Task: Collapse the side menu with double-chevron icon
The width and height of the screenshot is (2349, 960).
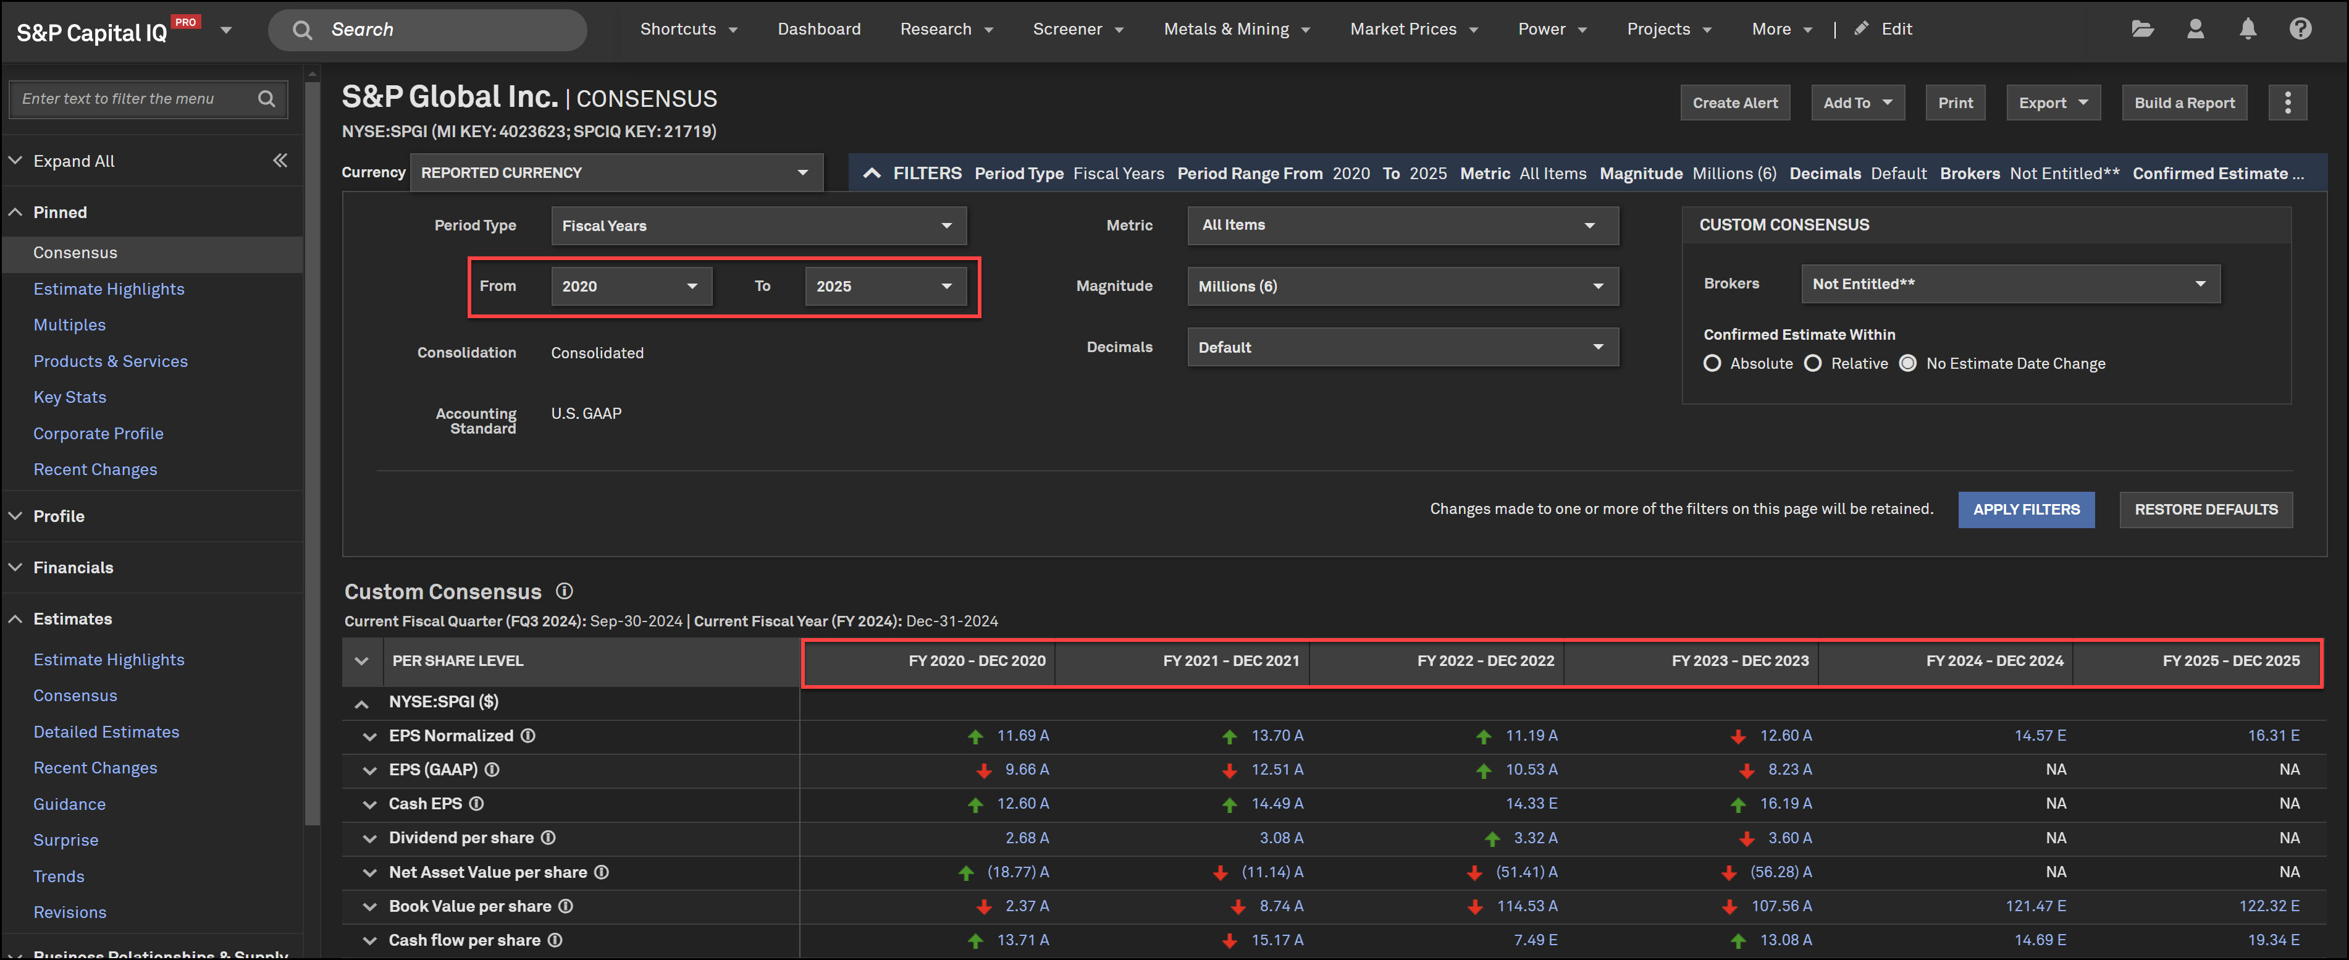Action: 280,161
